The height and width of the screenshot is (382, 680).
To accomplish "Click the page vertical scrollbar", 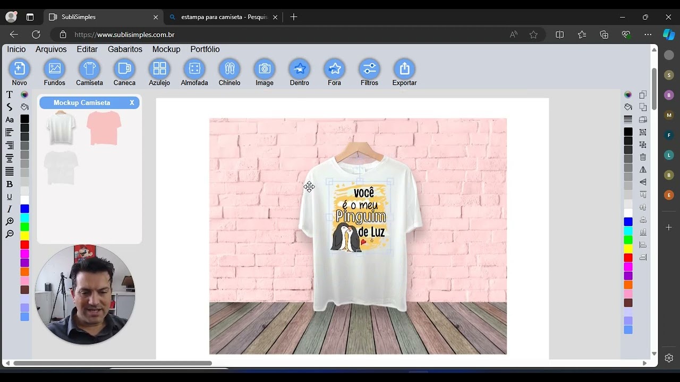I will click(654, 89).
